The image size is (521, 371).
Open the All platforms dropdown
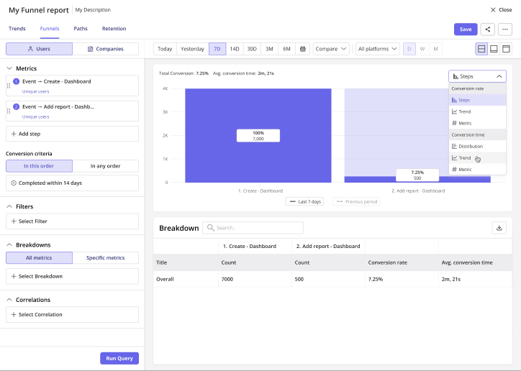click(x=378, y=49)
